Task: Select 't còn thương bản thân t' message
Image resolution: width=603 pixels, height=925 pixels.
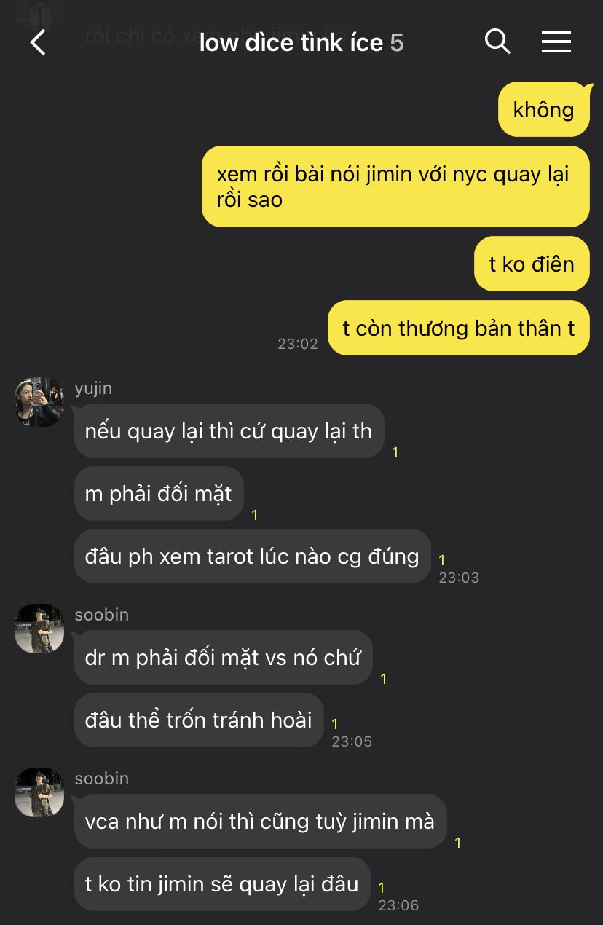Action: pos(459,328)
